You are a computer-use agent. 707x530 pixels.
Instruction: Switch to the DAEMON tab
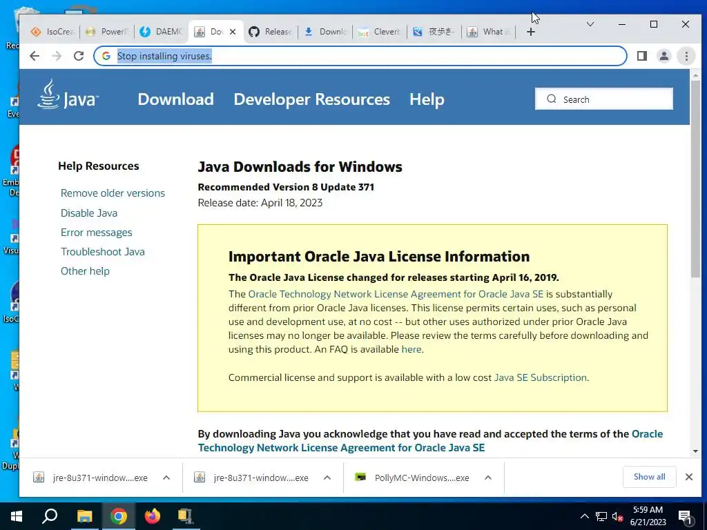tap(161, 32)
